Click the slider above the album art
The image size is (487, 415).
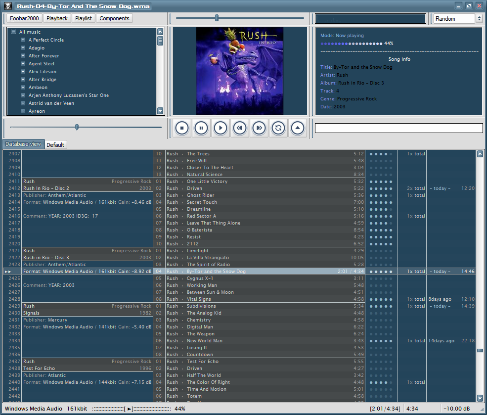click(217, 18)
